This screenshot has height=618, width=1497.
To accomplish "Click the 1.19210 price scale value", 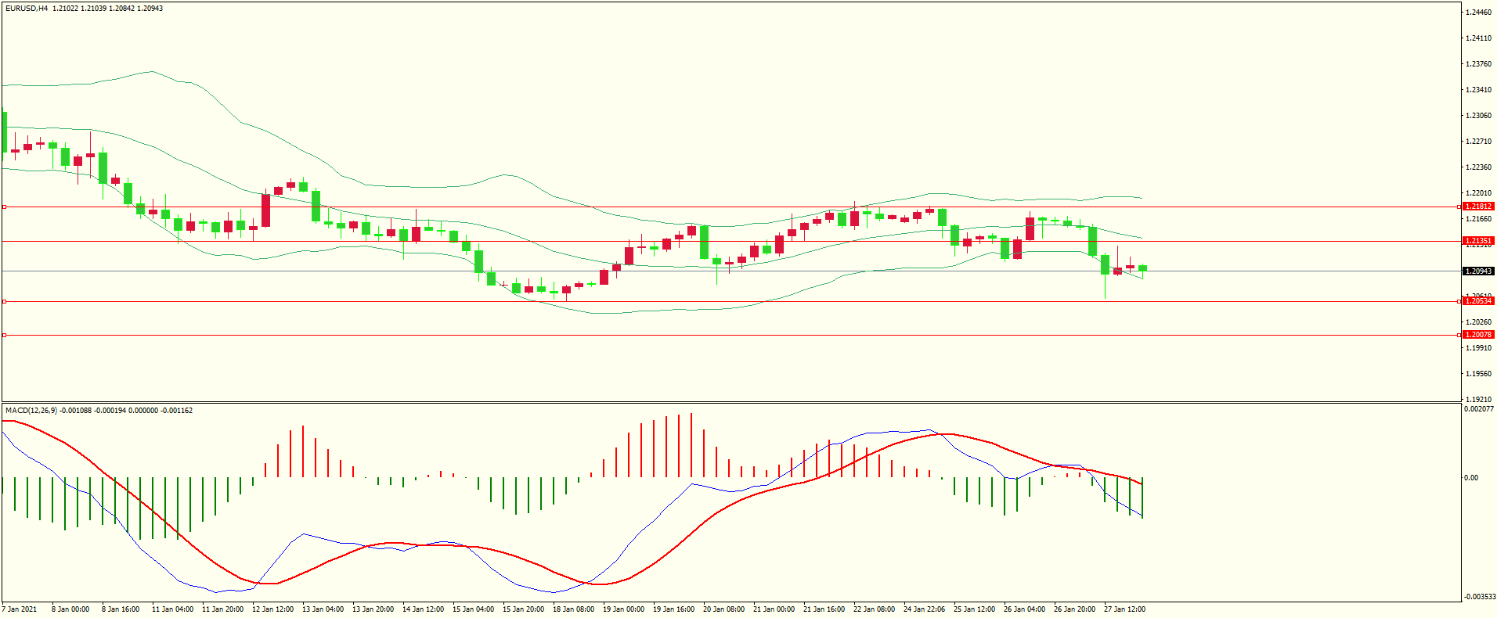I will pyautogui.click(x=1478, y=399).
